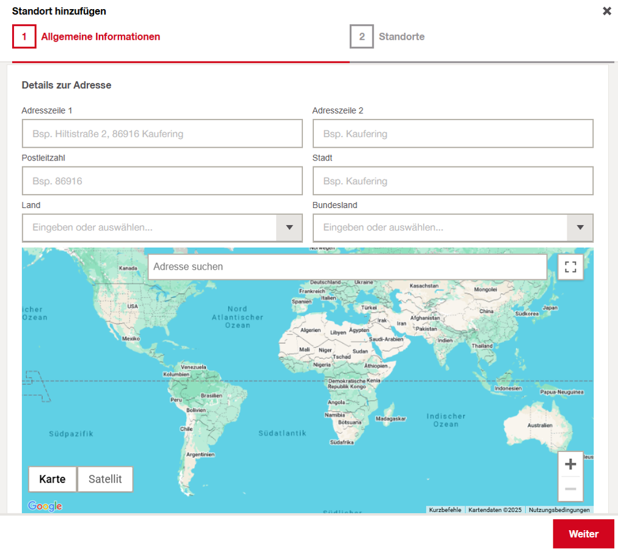Focus the Adresszeile 1 field
Screen dimensions: 618x549
tap(162, 134)
